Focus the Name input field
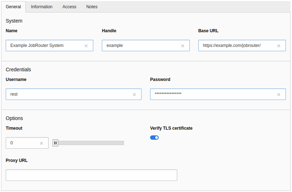This screenshot has width=292, height=192. coord(45,45)
